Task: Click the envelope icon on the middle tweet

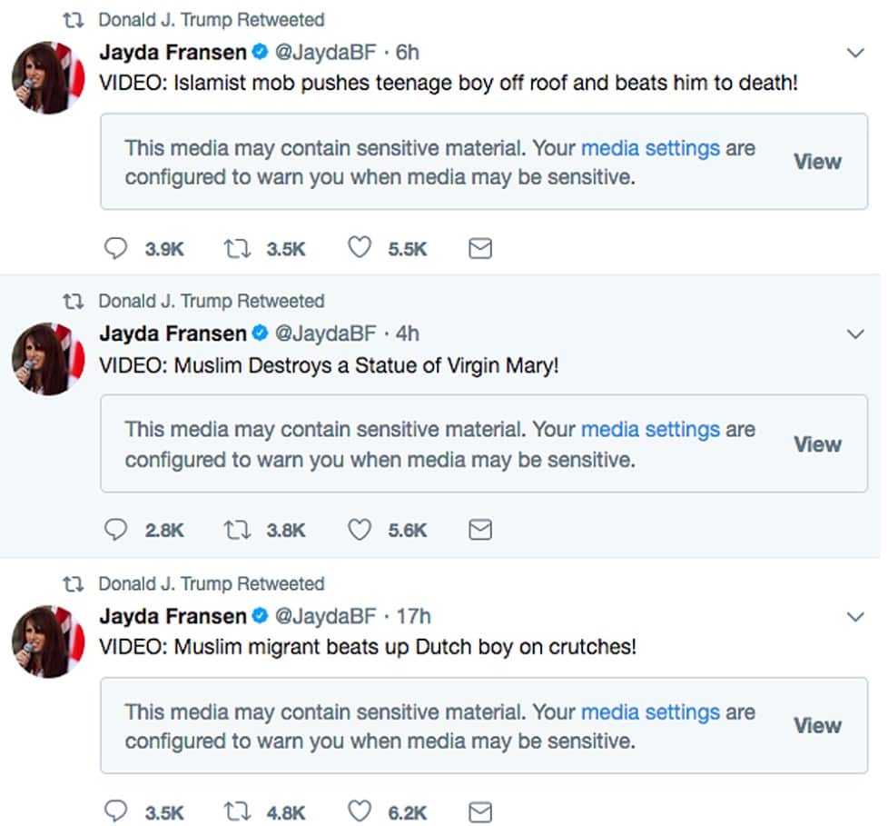Action: click(479, 529)
